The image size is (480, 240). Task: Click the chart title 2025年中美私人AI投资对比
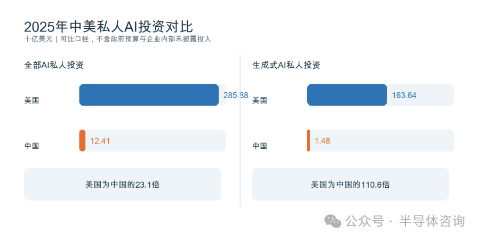[108, 27]
